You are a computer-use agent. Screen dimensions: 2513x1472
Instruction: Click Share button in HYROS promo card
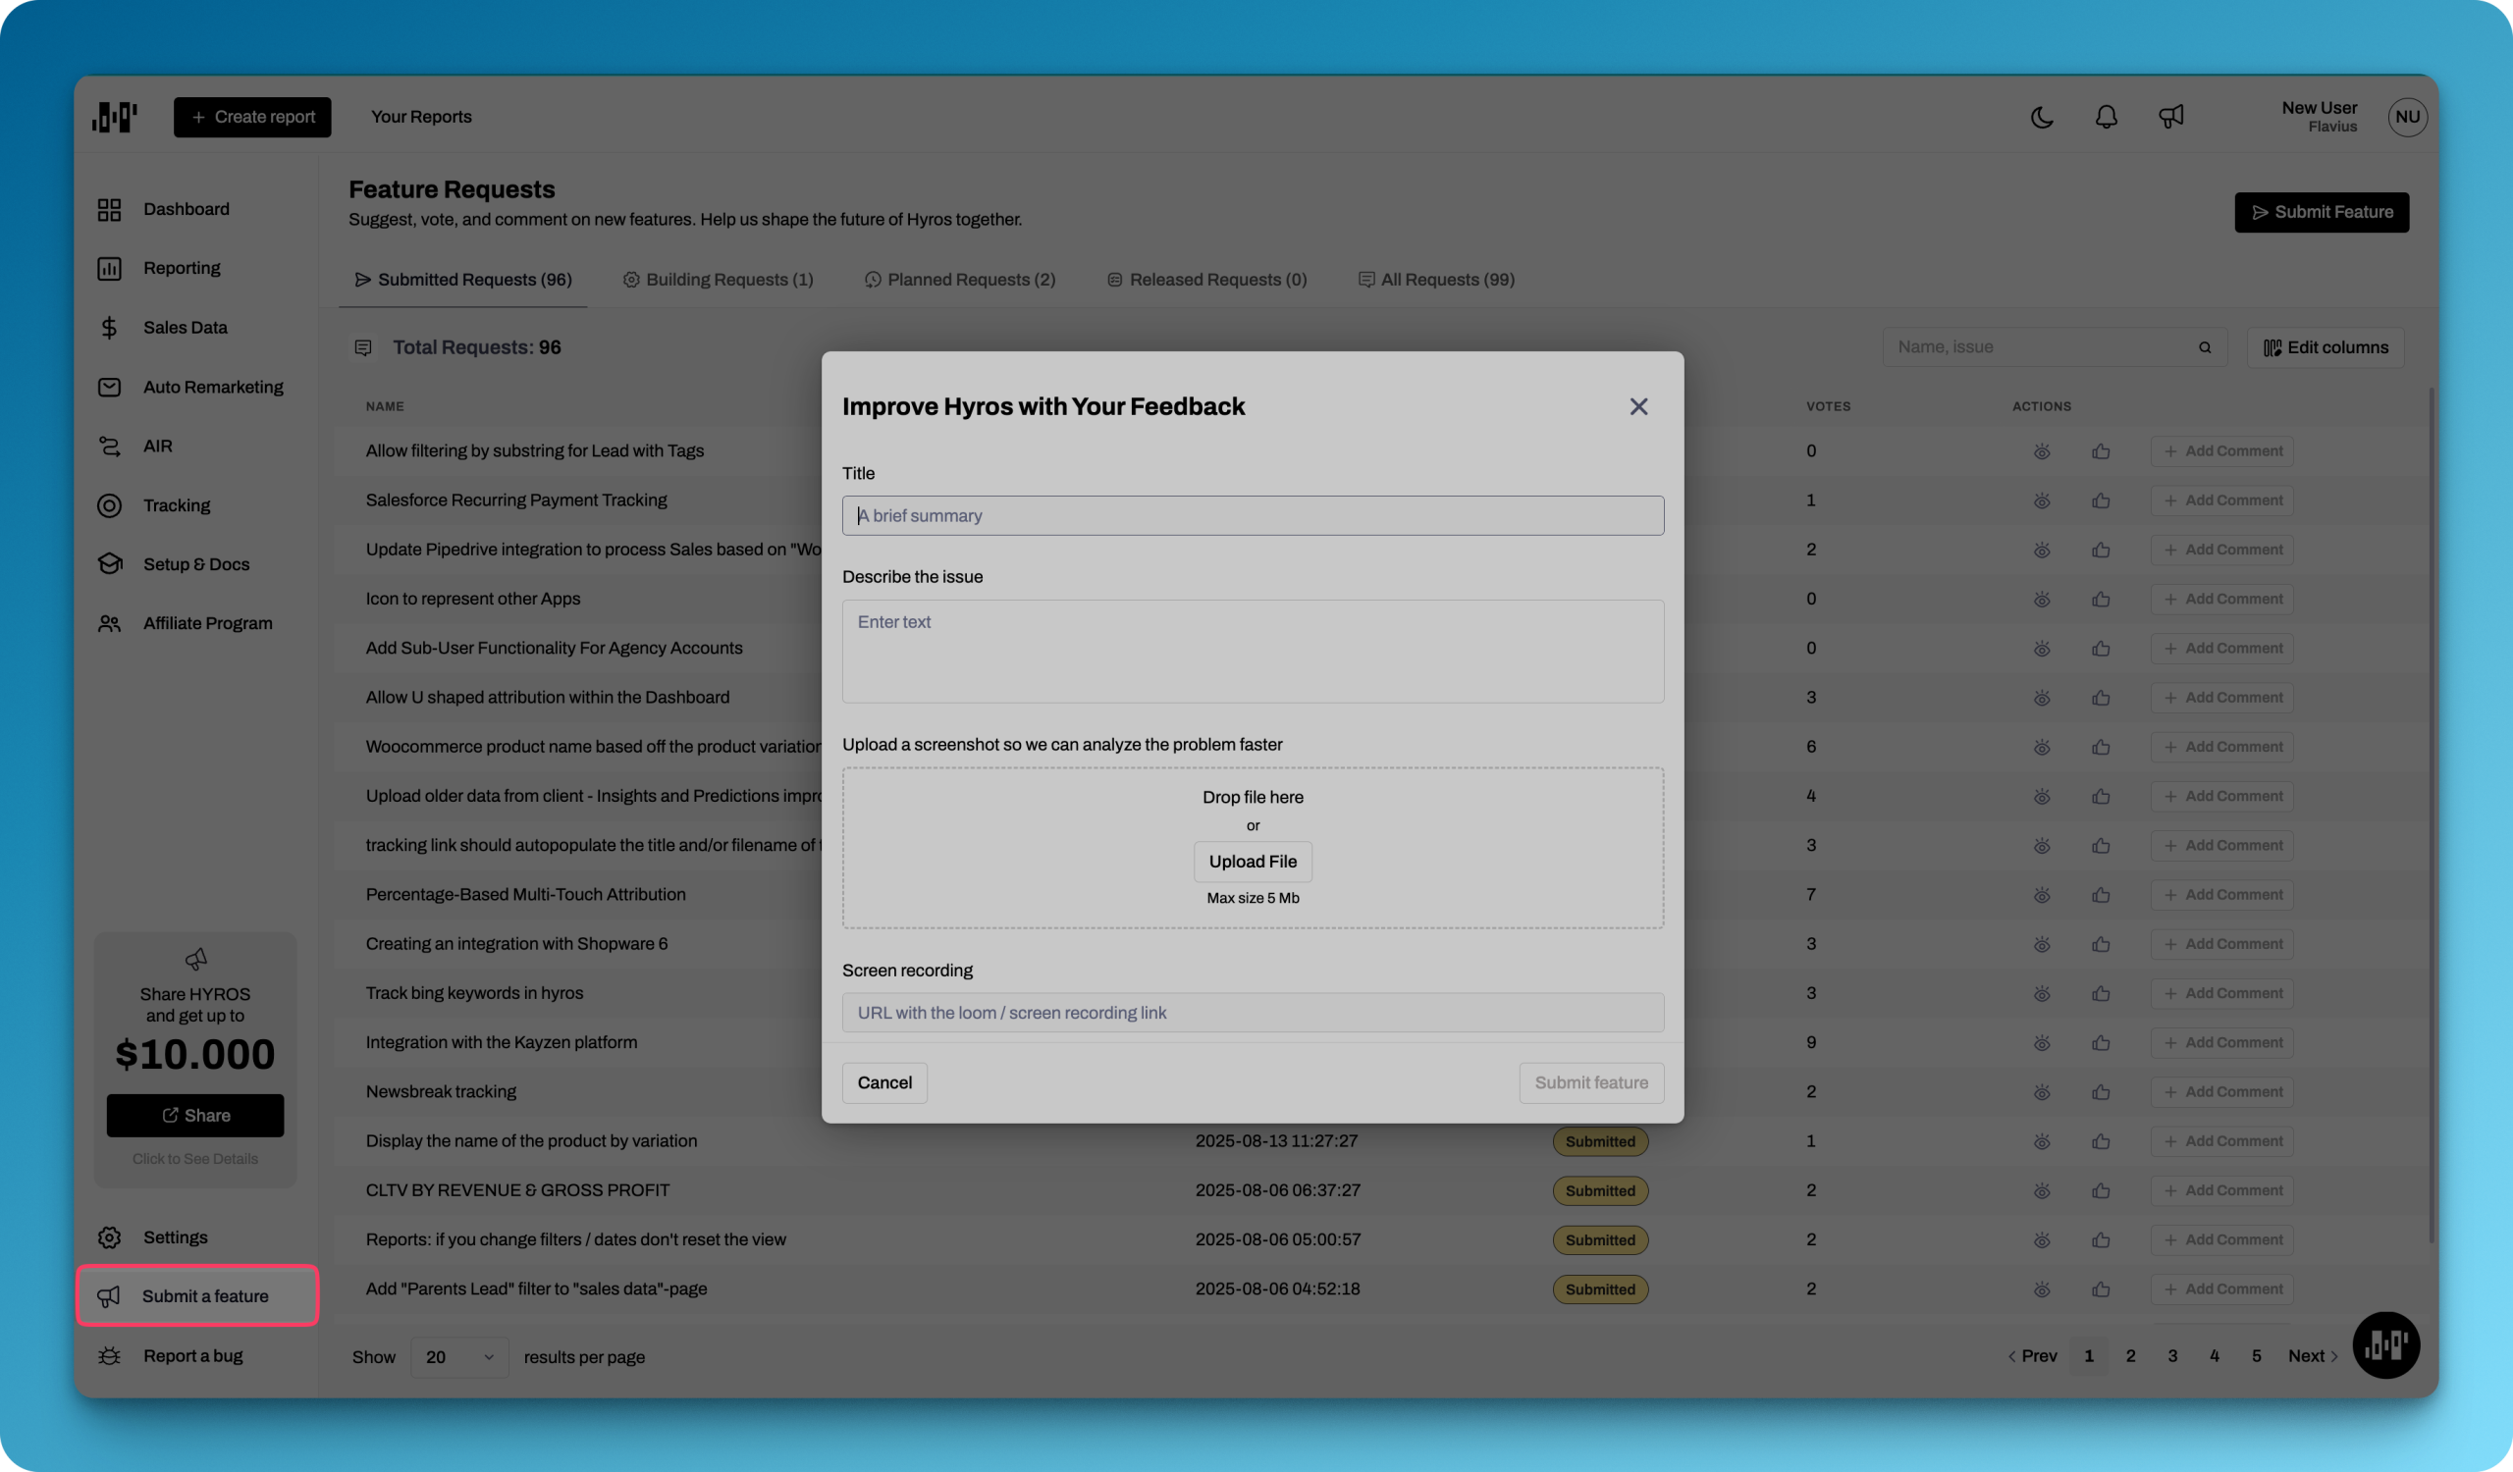195,1116
